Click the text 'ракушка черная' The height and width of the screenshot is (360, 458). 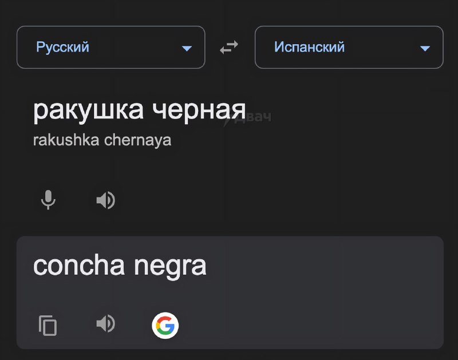coord(140,109)
